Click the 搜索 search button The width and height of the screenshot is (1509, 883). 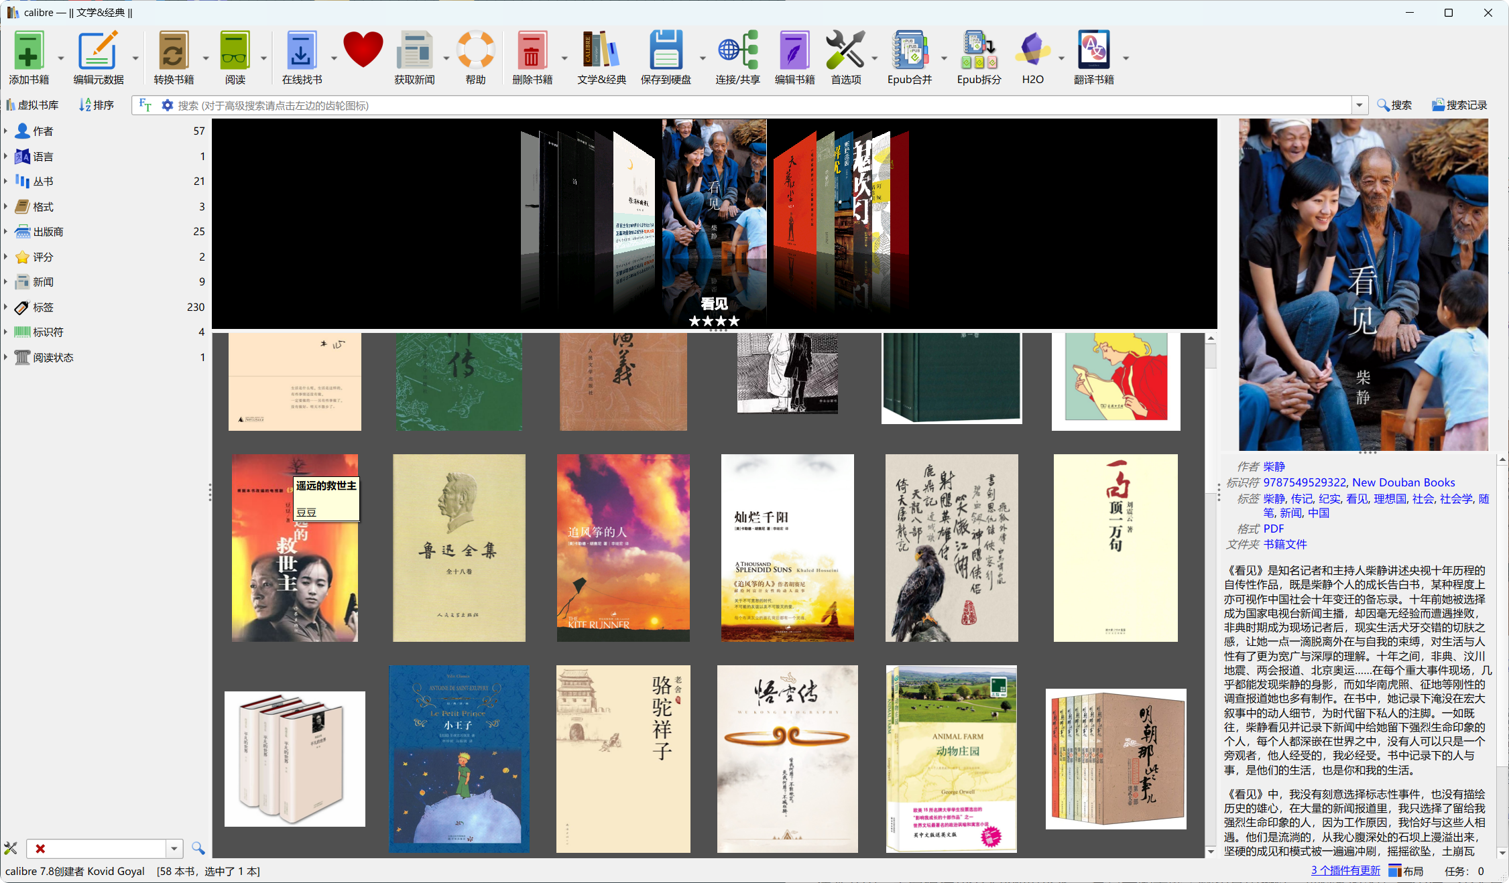coord(1394,105)
